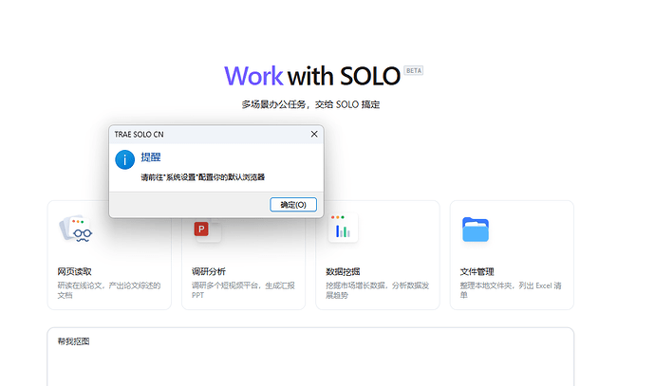Click the 多场景办公任务 subtitle text
This screenshot has width=655, height=386.
[310, 104]
